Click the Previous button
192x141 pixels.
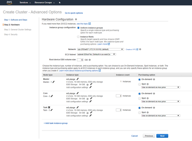click(149, 136)
